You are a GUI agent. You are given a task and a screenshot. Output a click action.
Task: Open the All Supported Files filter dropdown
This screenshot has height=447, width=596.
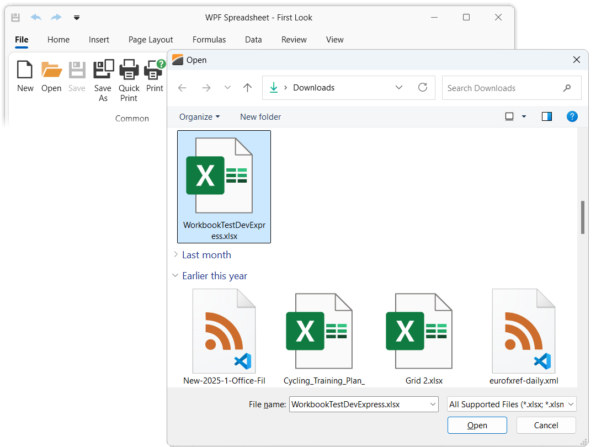coord(571,405)
